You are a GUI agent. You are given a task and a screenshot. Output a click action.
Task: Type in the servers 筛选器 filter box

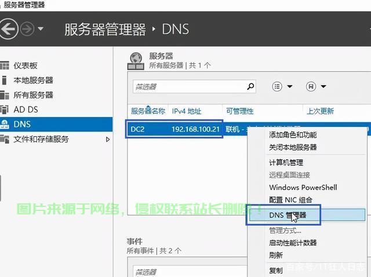click(x=188, y=86)
